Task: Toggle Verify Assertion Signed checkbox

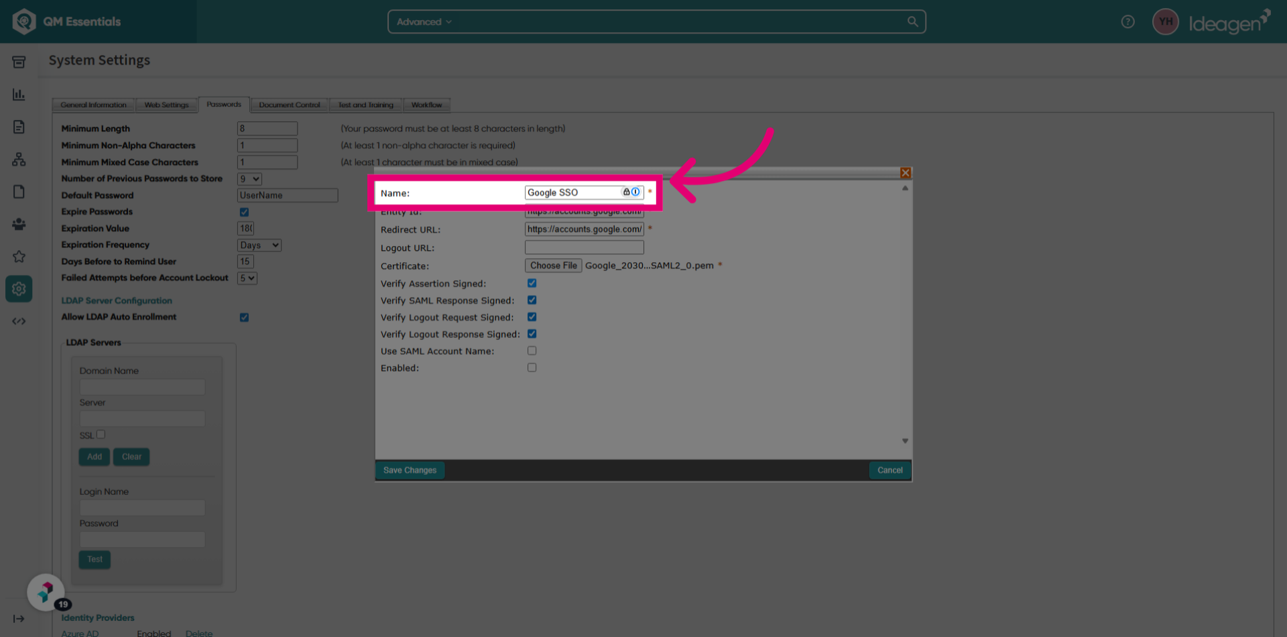Action: tap(532, 284)
